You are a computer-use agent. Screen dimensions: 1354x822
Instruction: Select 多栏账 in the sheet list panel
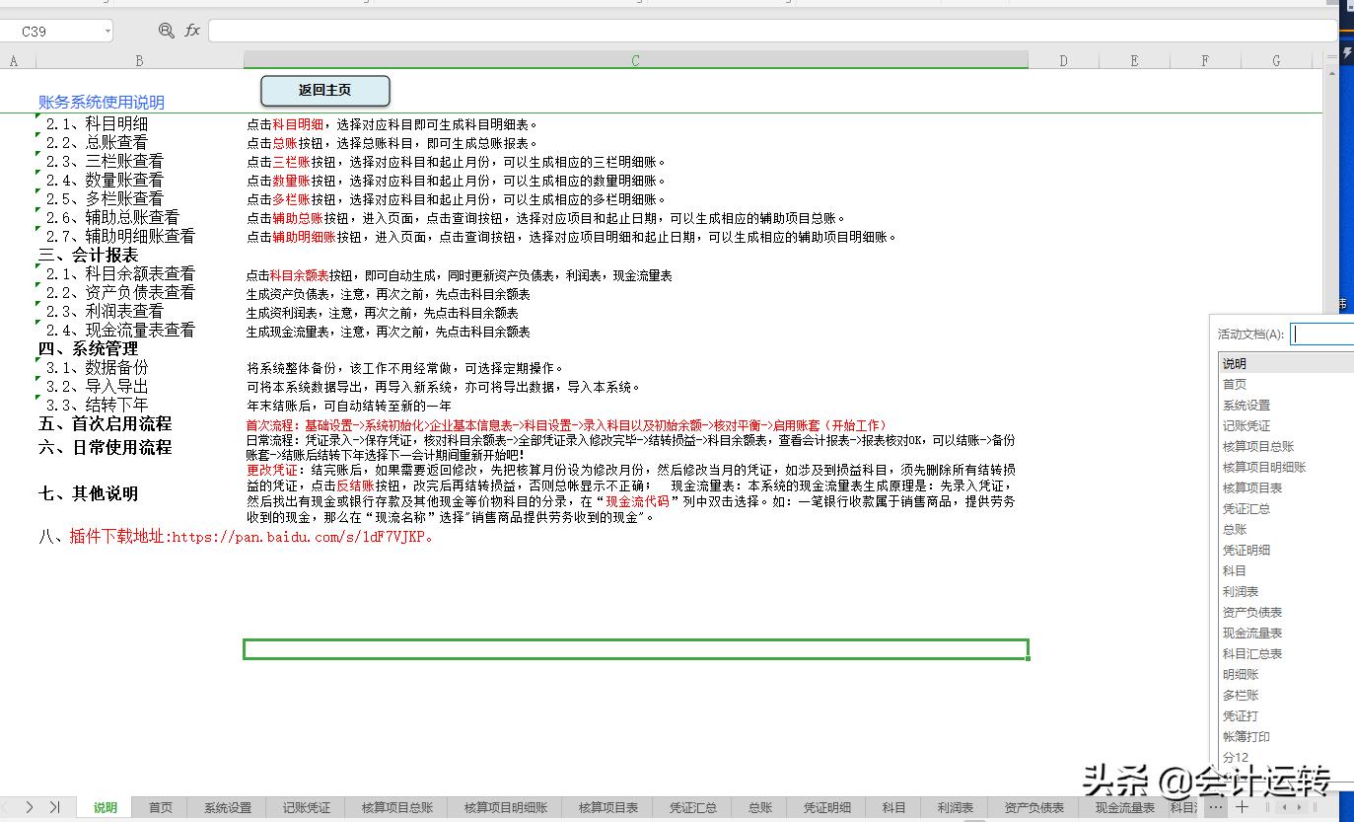[x=1241, y=696]
